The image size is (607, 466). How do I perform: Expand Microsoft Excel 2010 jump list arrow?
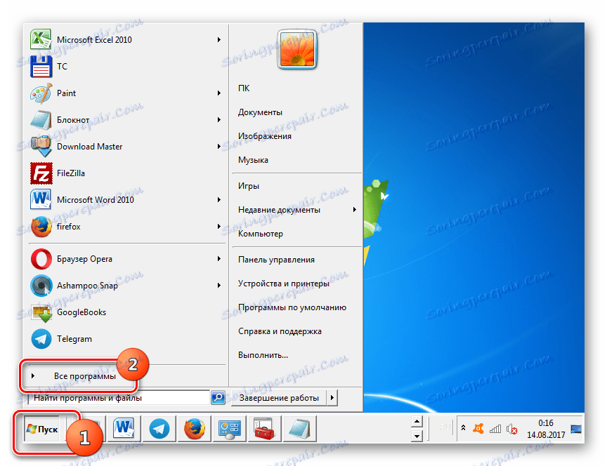pos(219,39)
